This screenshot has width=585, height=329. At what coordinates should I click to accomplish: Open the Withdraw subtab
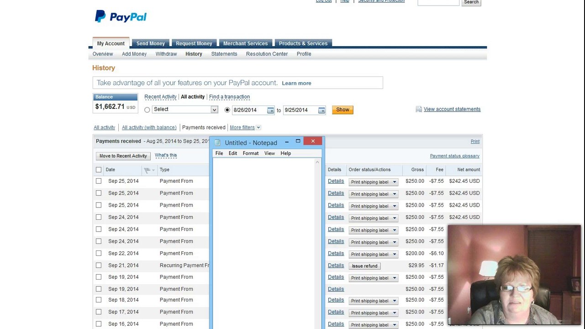(x=166, y=54)
